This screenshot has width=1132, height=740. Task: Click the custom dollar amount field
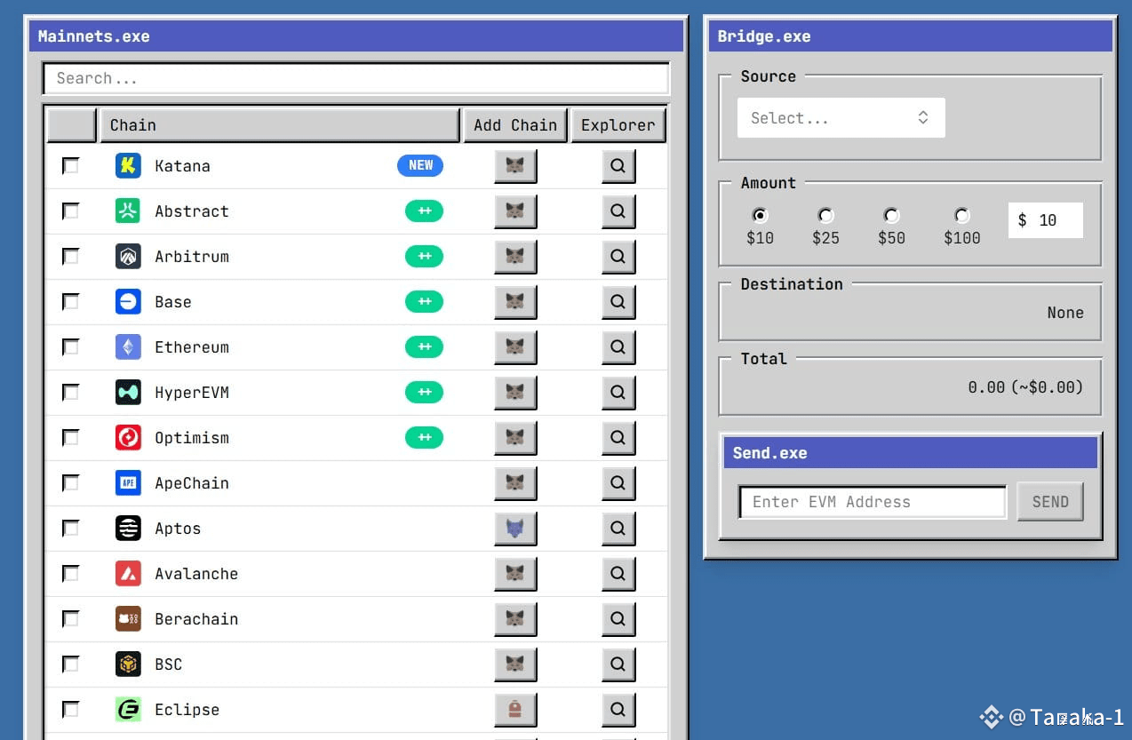tap(1046, 220)
